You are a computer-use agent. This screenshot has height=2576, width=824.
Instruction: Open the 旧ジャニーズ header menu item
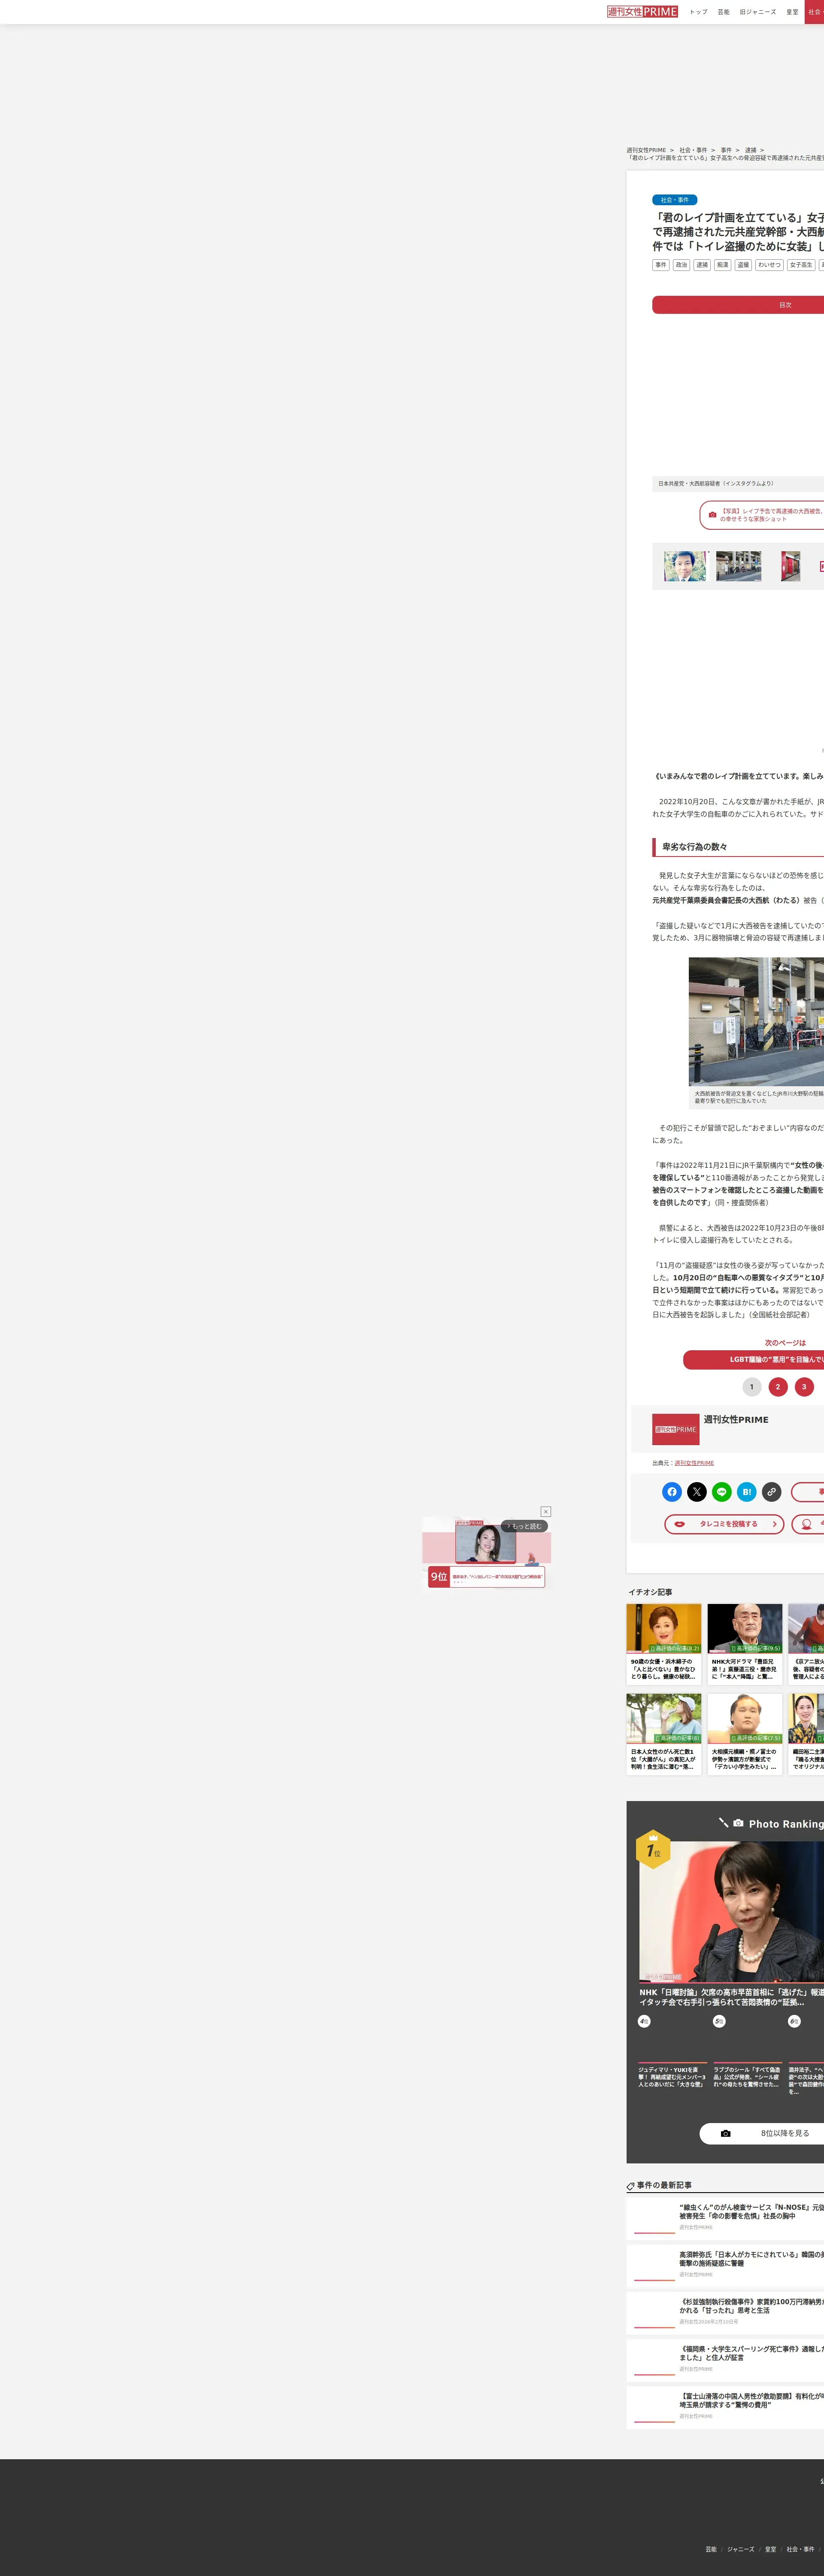point(757,12)
